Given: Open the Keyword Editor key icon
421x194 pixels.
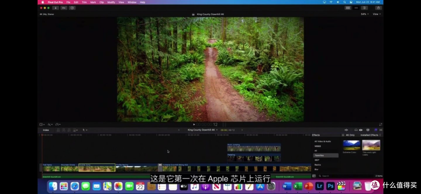Looking at the screenshot, I should click(x=64, y=8).
